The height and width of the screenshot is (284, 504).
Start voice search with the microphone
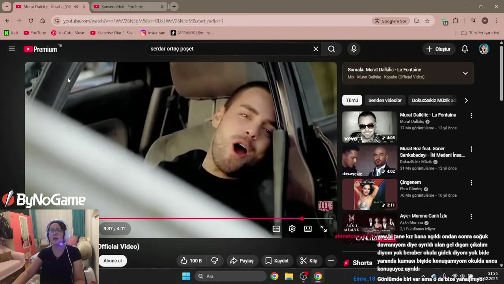coord(354,49)
